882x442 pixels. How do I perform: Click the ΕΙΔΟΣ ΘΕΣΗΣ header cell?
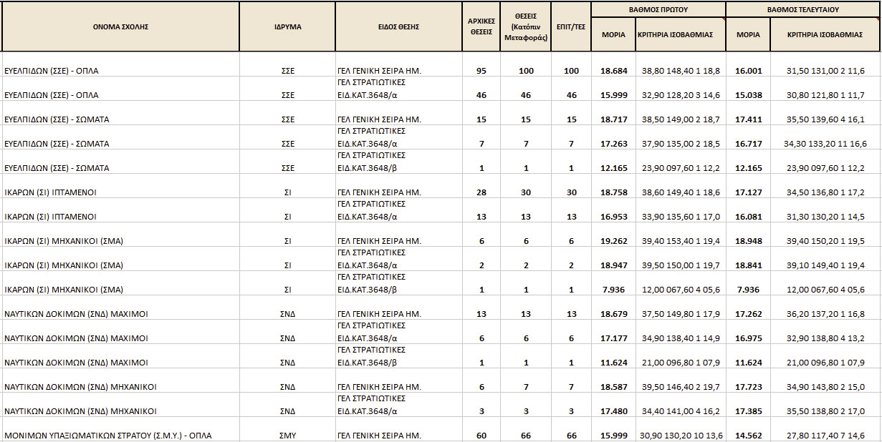398,26
